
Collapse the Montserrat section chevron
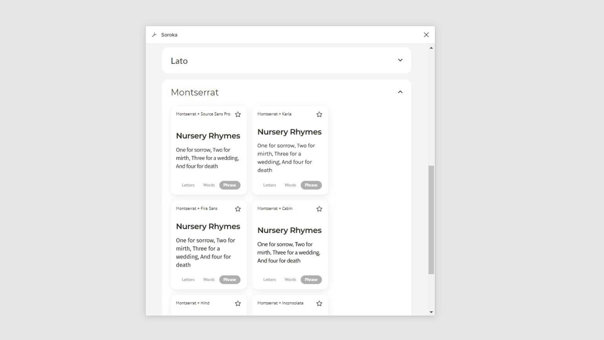400,92
